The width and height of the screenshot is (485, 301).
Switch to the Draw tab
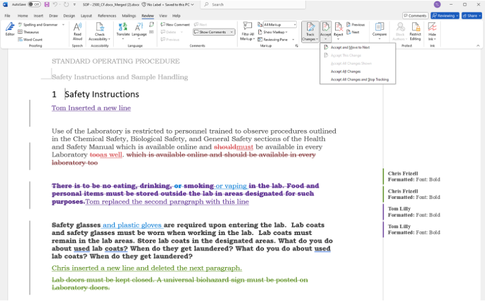coord(54,16)
